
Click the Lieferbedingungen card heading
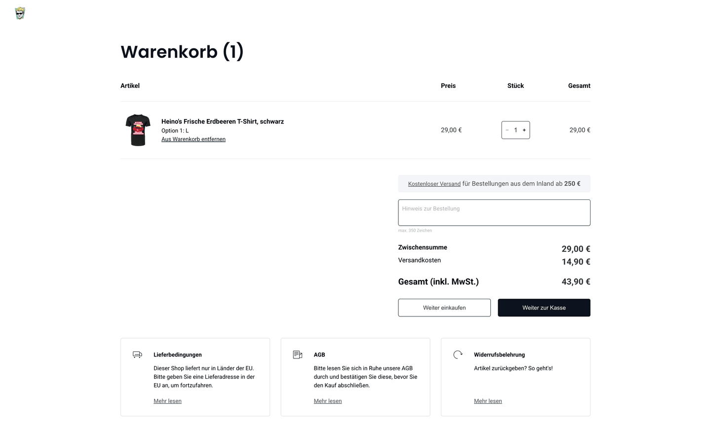tap(177, 354)
